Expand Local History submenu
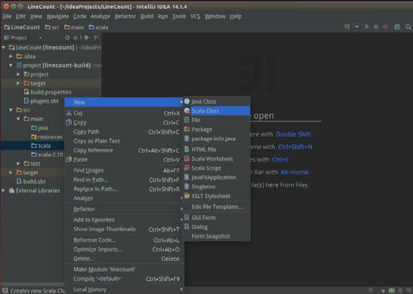This screenshot has height=294, width=413. (124, 289)
